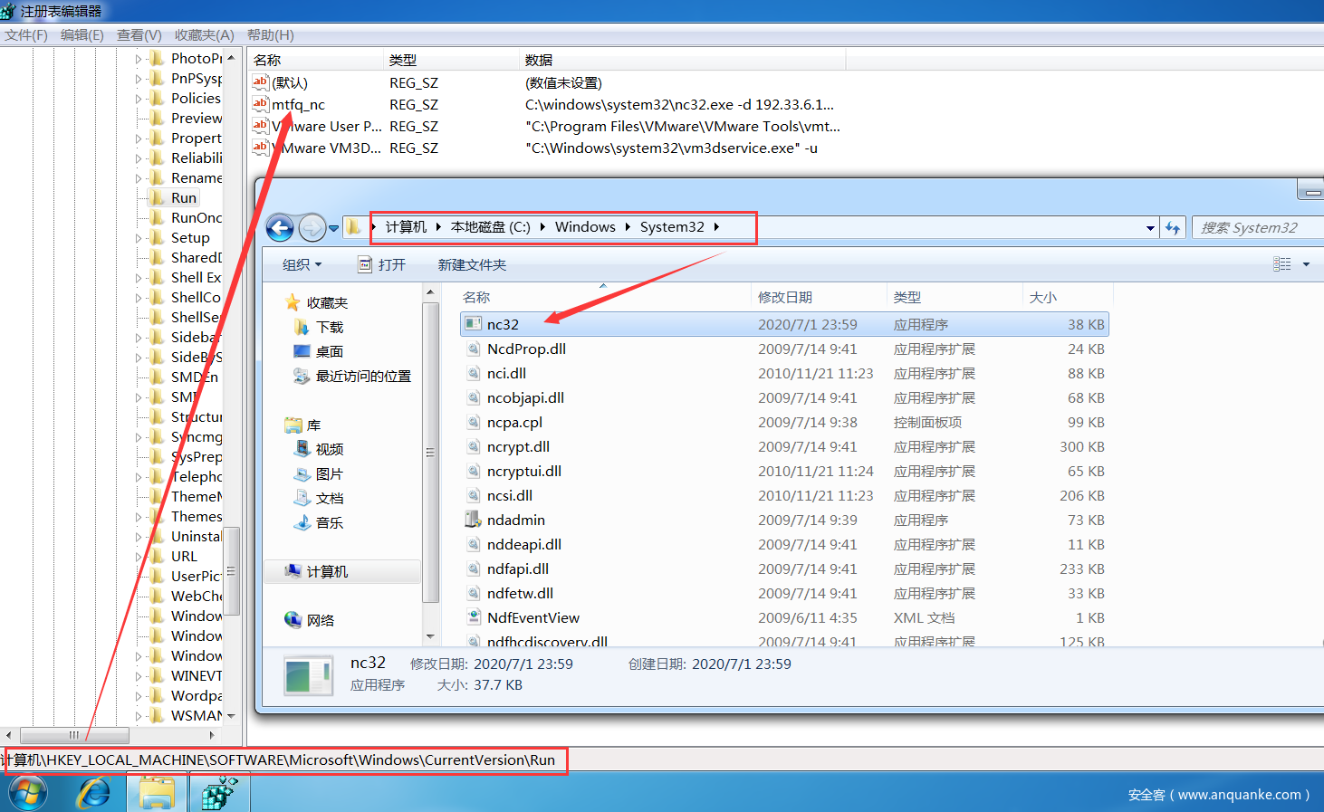Select the VMware User P... registry value
Screen dimensions: 1324x812
pyautogui.click(x=327, y=126)
